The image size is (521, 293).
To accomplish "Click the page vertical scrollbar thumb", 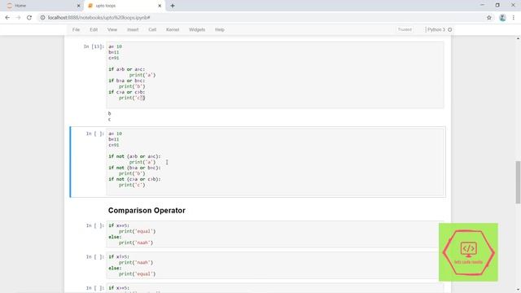I will click(x=518, y=182).
